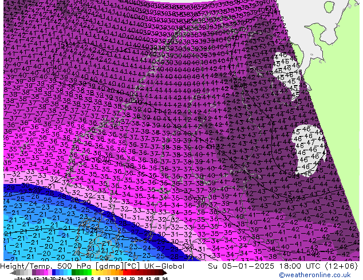Click the dark blue legend swatch

(54, 273)
